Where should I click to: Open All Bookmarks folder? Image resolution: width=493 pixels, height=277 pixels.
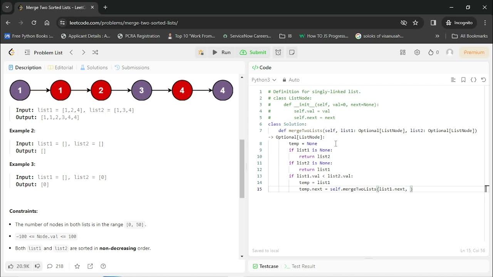point(470,36)
